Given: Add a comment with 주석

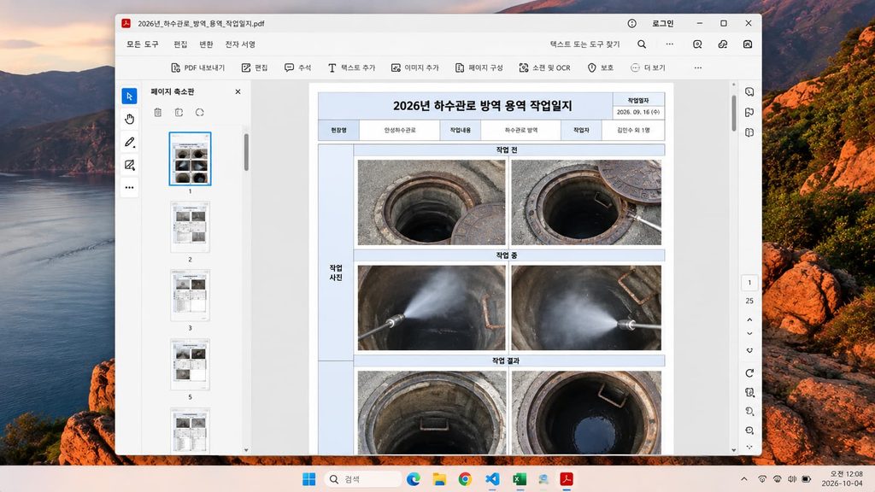Looking at the screenshot, I should 297,67.
